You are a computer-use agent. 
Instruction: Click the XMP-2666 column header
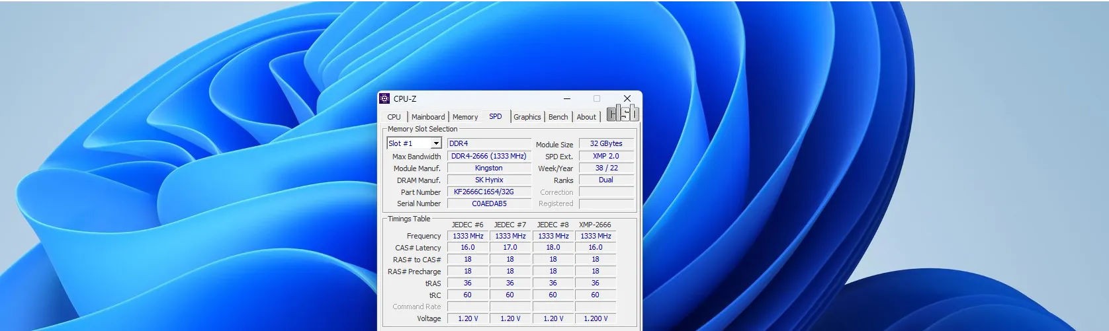[x=596, y=225]
